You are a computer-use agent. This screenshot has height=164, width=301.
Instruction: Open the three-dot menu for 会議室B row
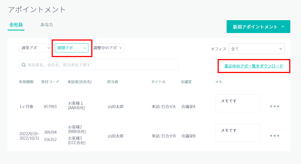point(275,136)
